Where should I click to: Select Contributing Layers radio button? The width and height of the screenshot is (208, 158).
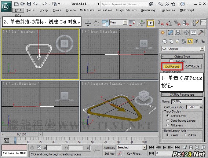pyautogui.click(x=168, y=121)
